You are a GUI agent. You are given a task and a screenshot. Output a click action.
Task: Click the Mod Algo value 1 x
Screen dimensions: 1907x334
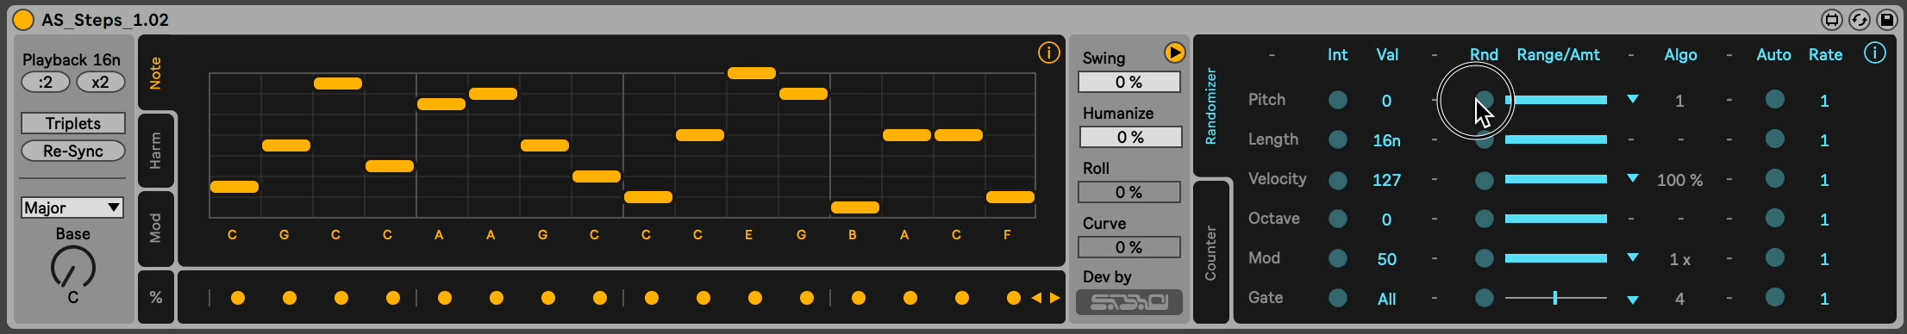tap(1679, 259)
